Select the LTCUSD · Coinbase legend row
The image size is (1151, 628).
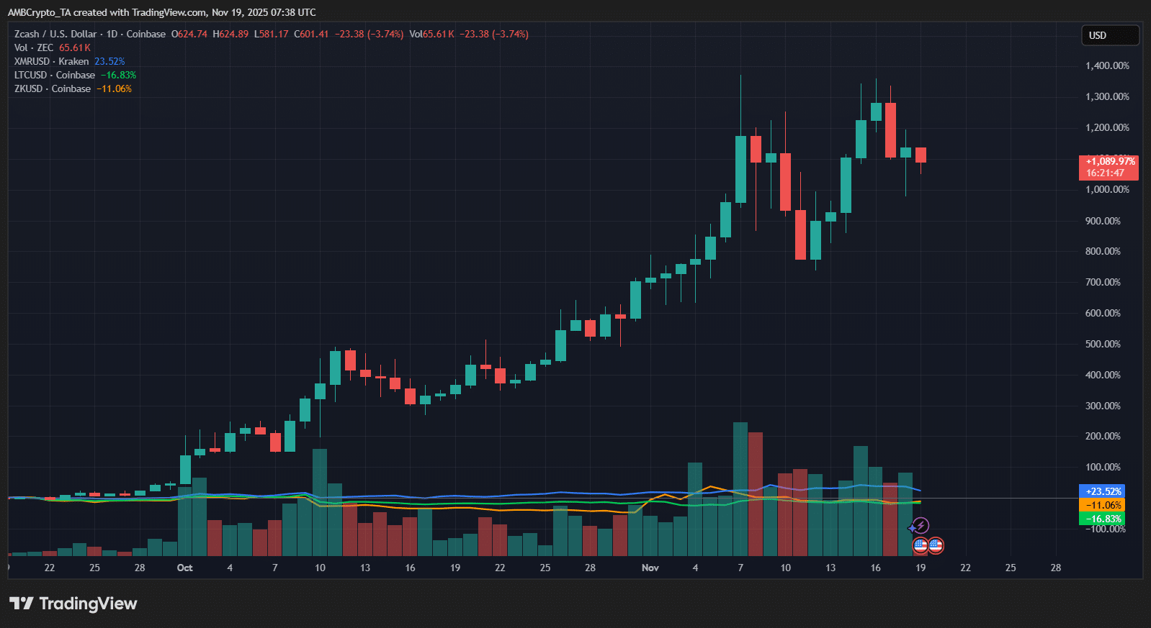point(76,75)
